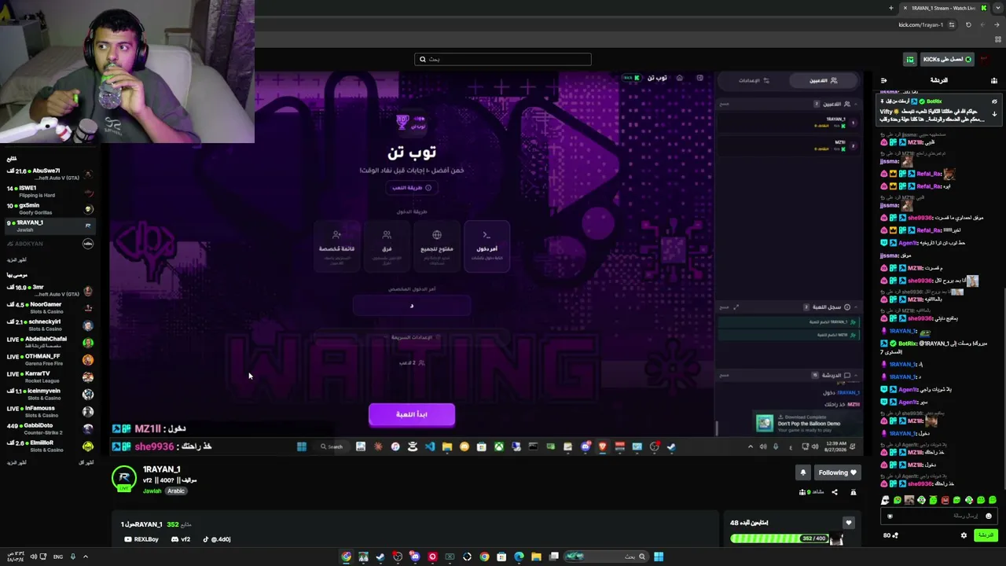Click the kick.com/1rayan-1 address bar
Screen dimensions: 1006x566
920,24
